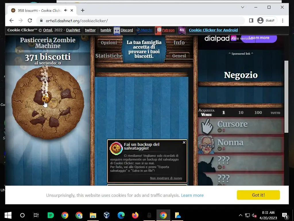Click the Nonna grandma portrait icon

(x=206, y=144)
